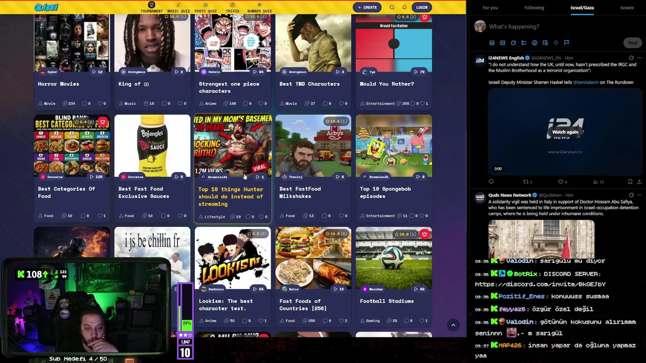The image size is (646, 363).
Task: Click the add GIF icon in composer
Action: (503, 43)
